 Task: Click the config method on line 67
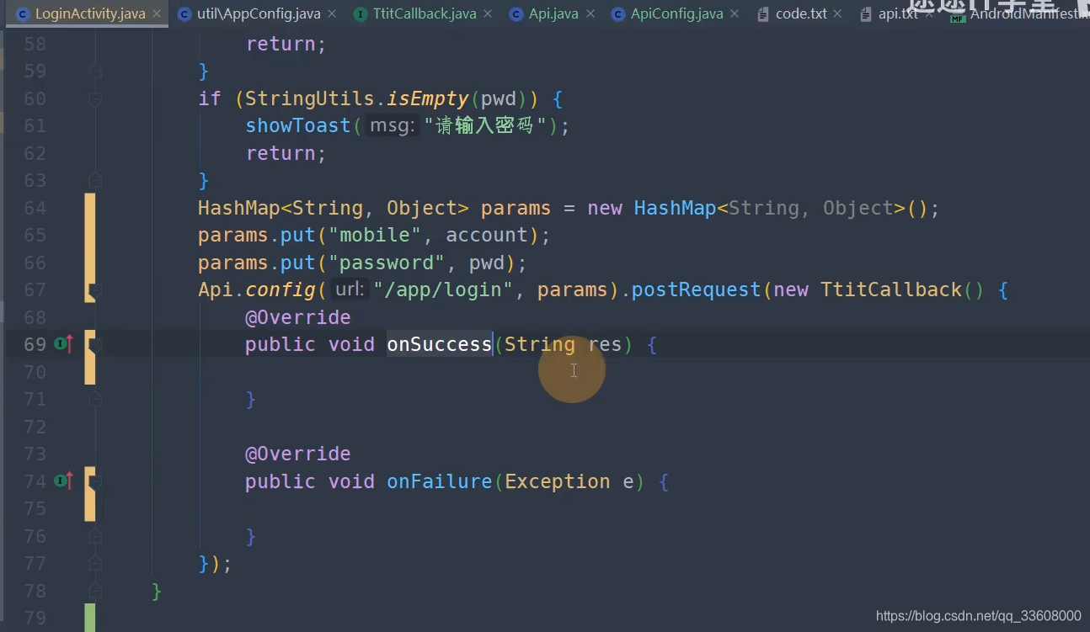(x=281, y=289)
